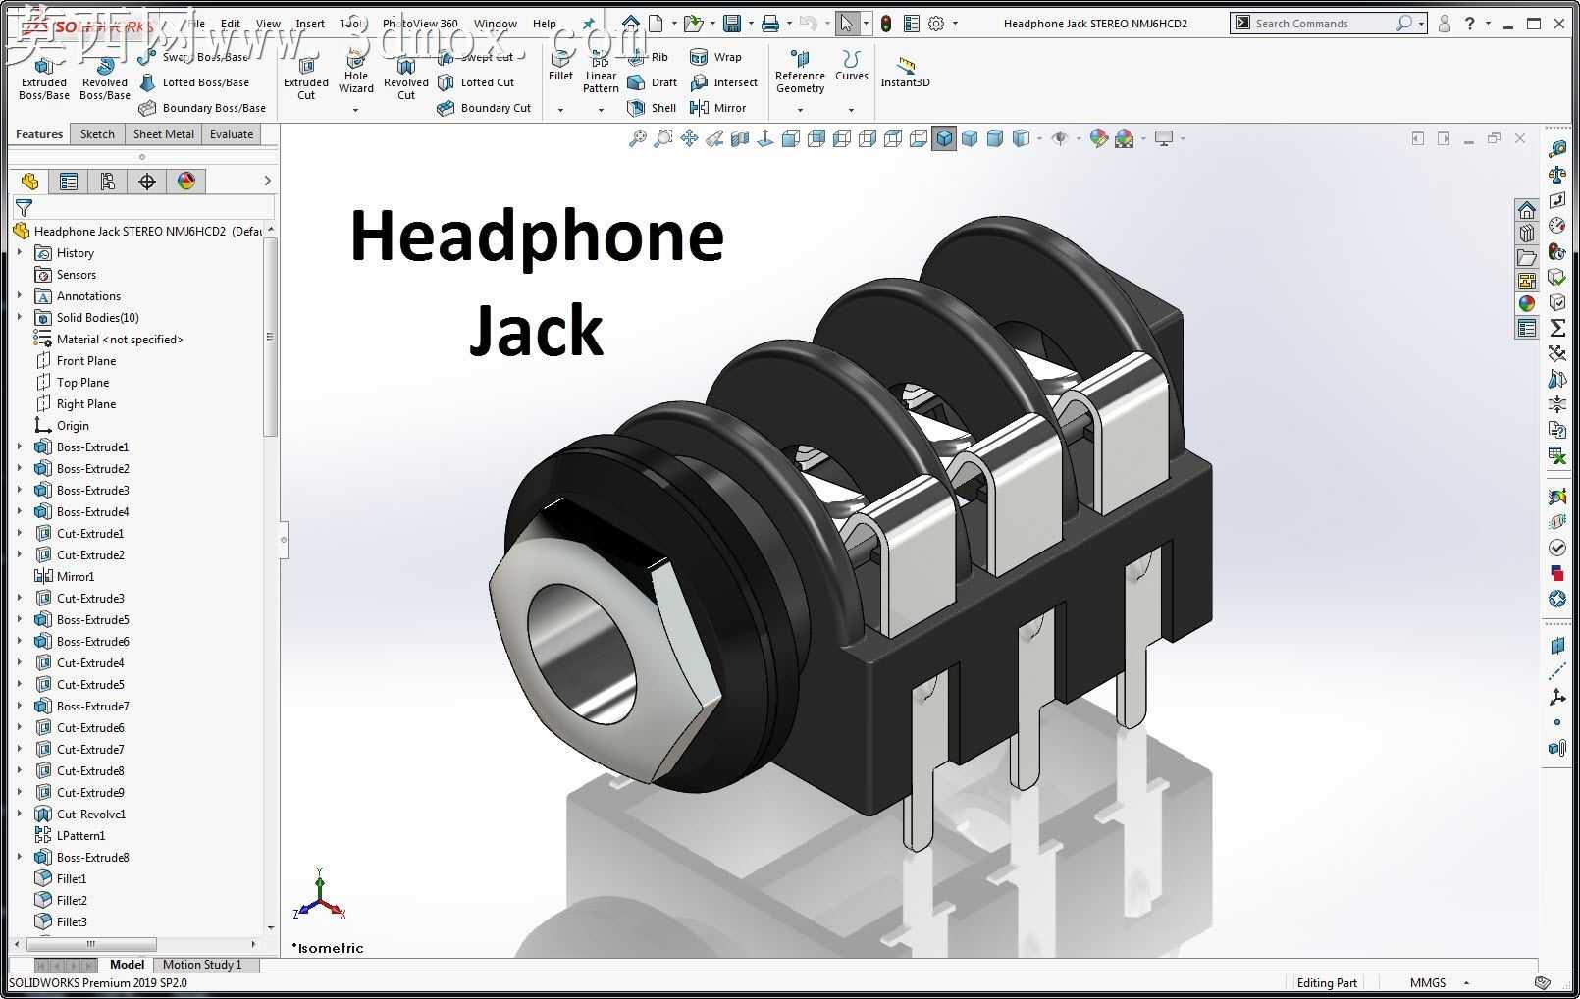Select the Revolved Boss/Base tool
Screen dimensions: 1580x999
(x=105, y=79)
